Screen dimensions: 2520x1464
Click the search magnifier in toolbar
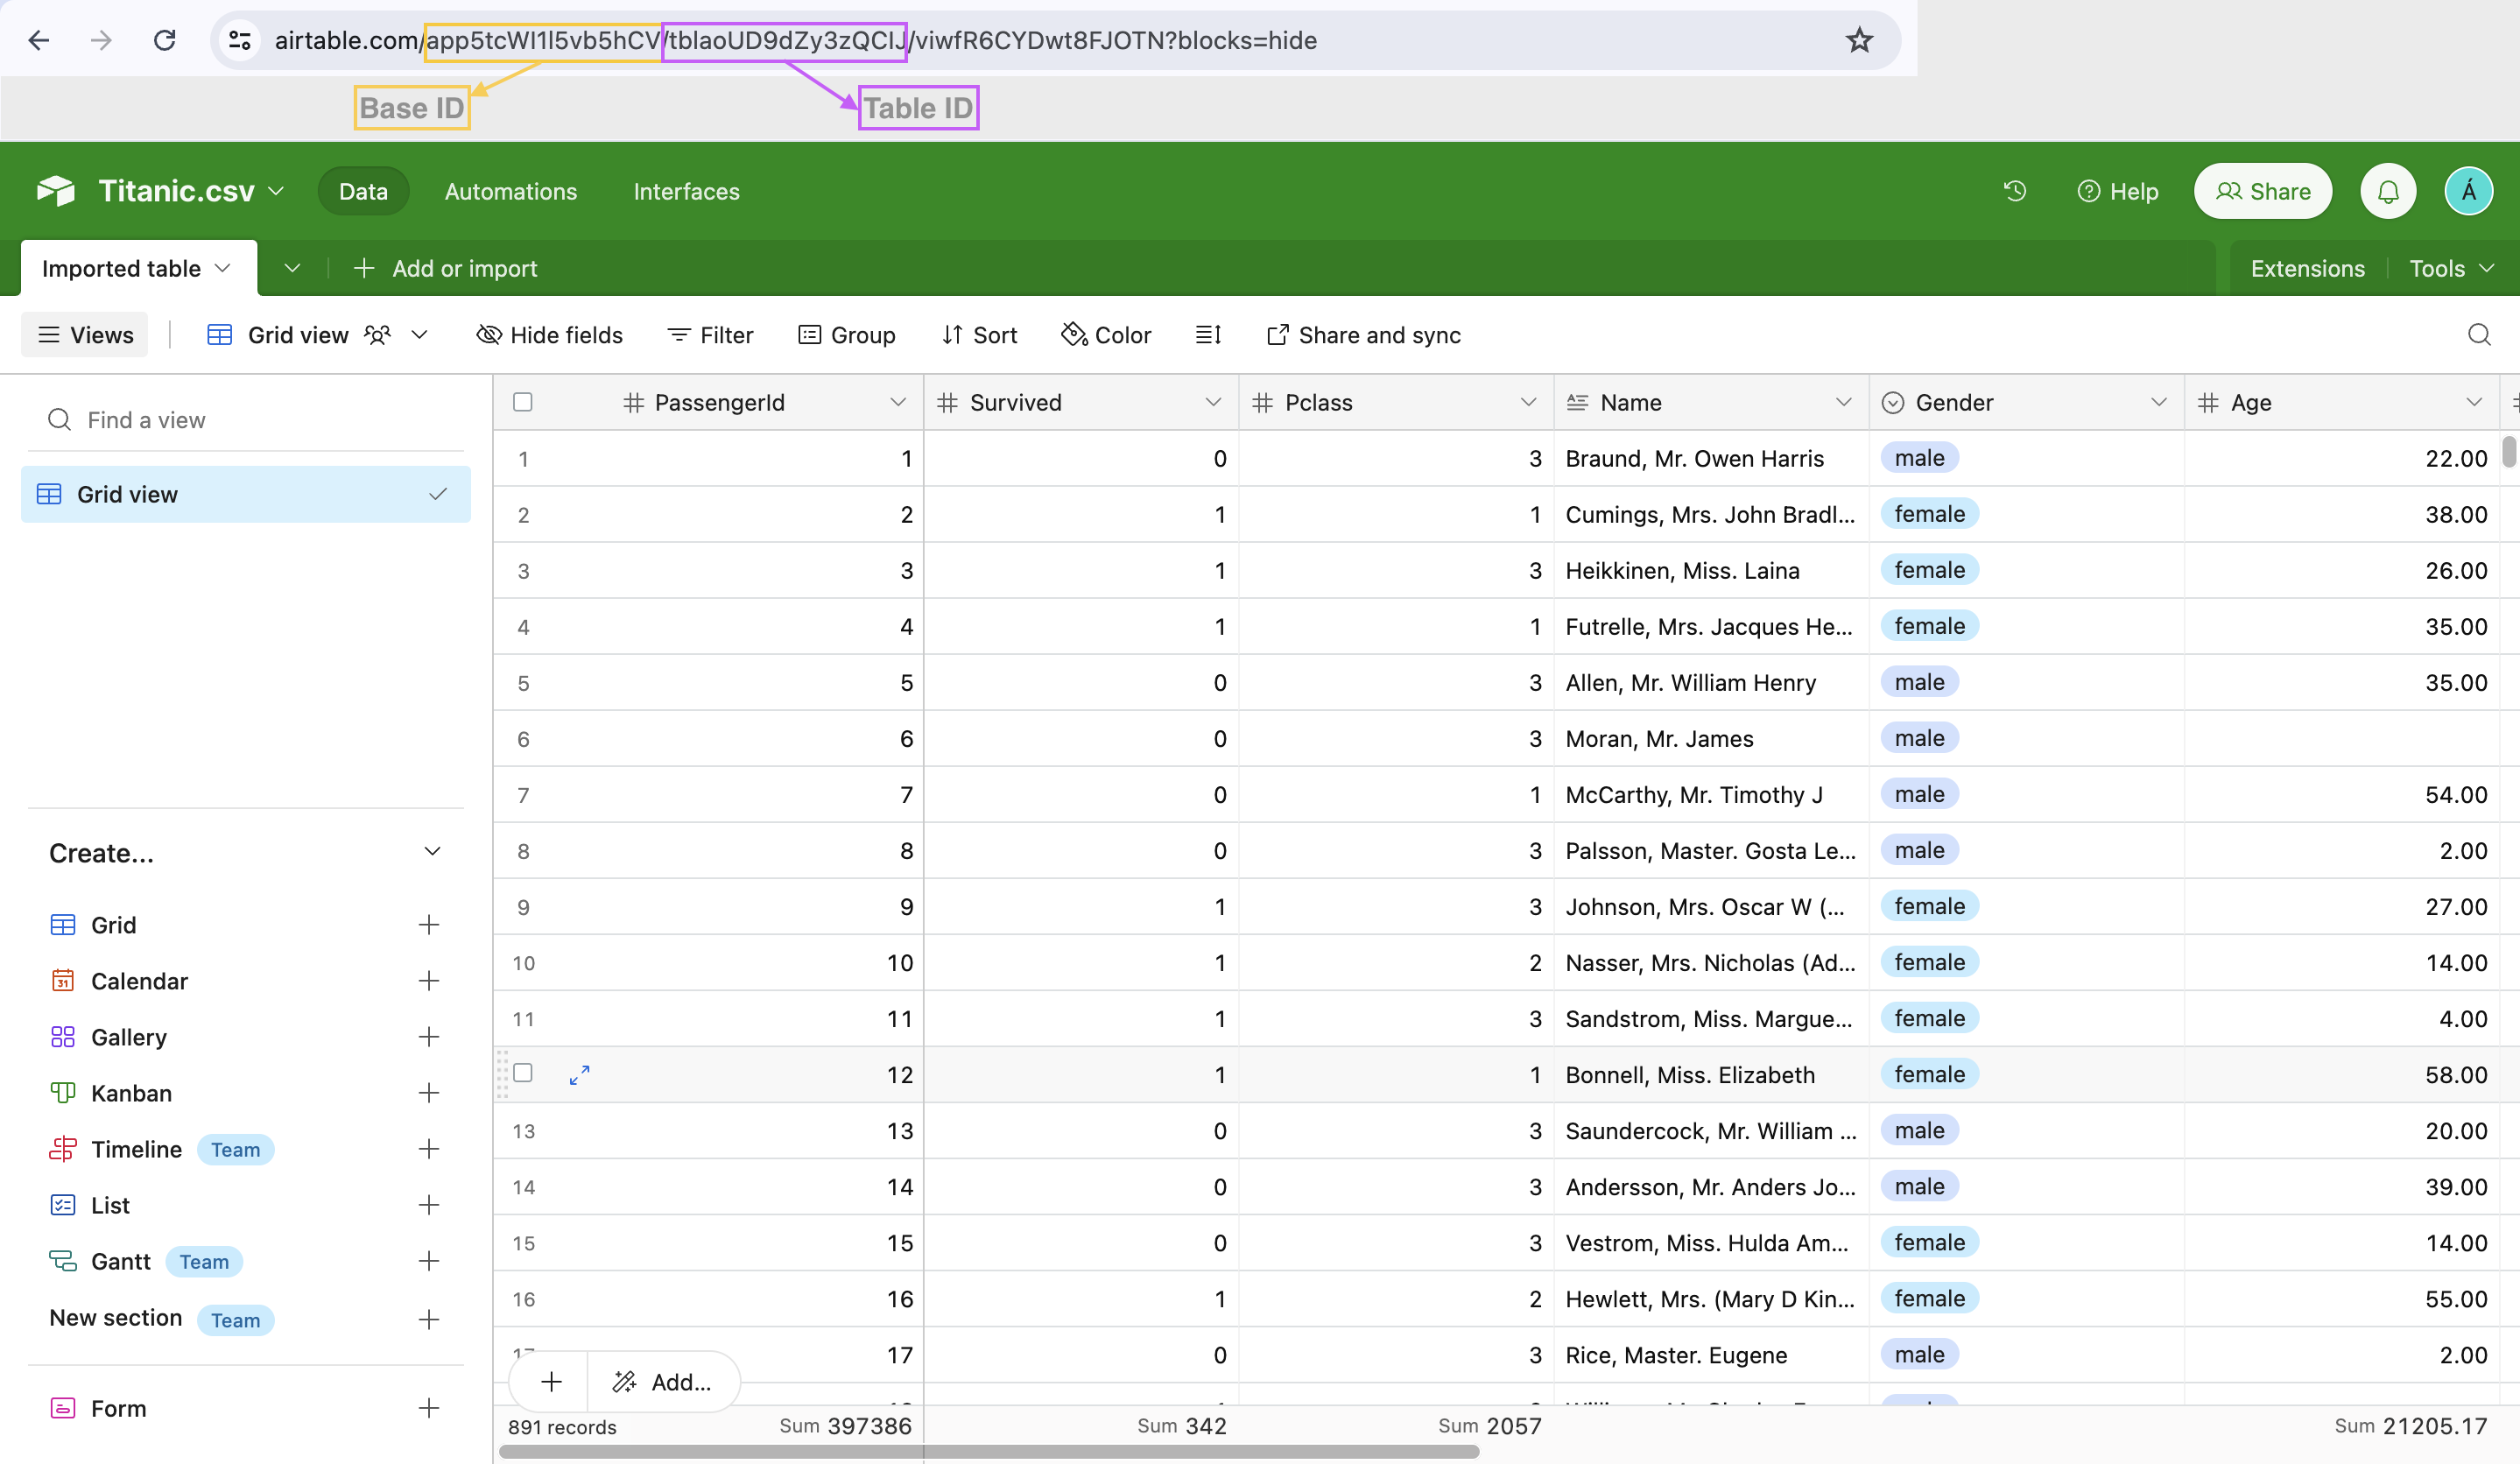click(2478, 335)
